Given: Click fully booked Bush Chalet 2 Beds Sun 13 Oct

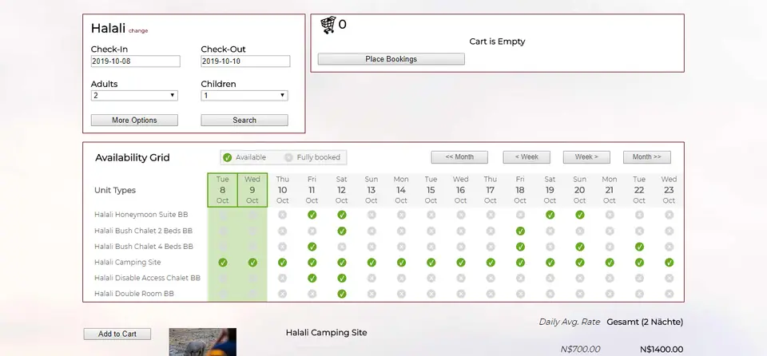Looking at the screenshot, I should pos(372,231).
